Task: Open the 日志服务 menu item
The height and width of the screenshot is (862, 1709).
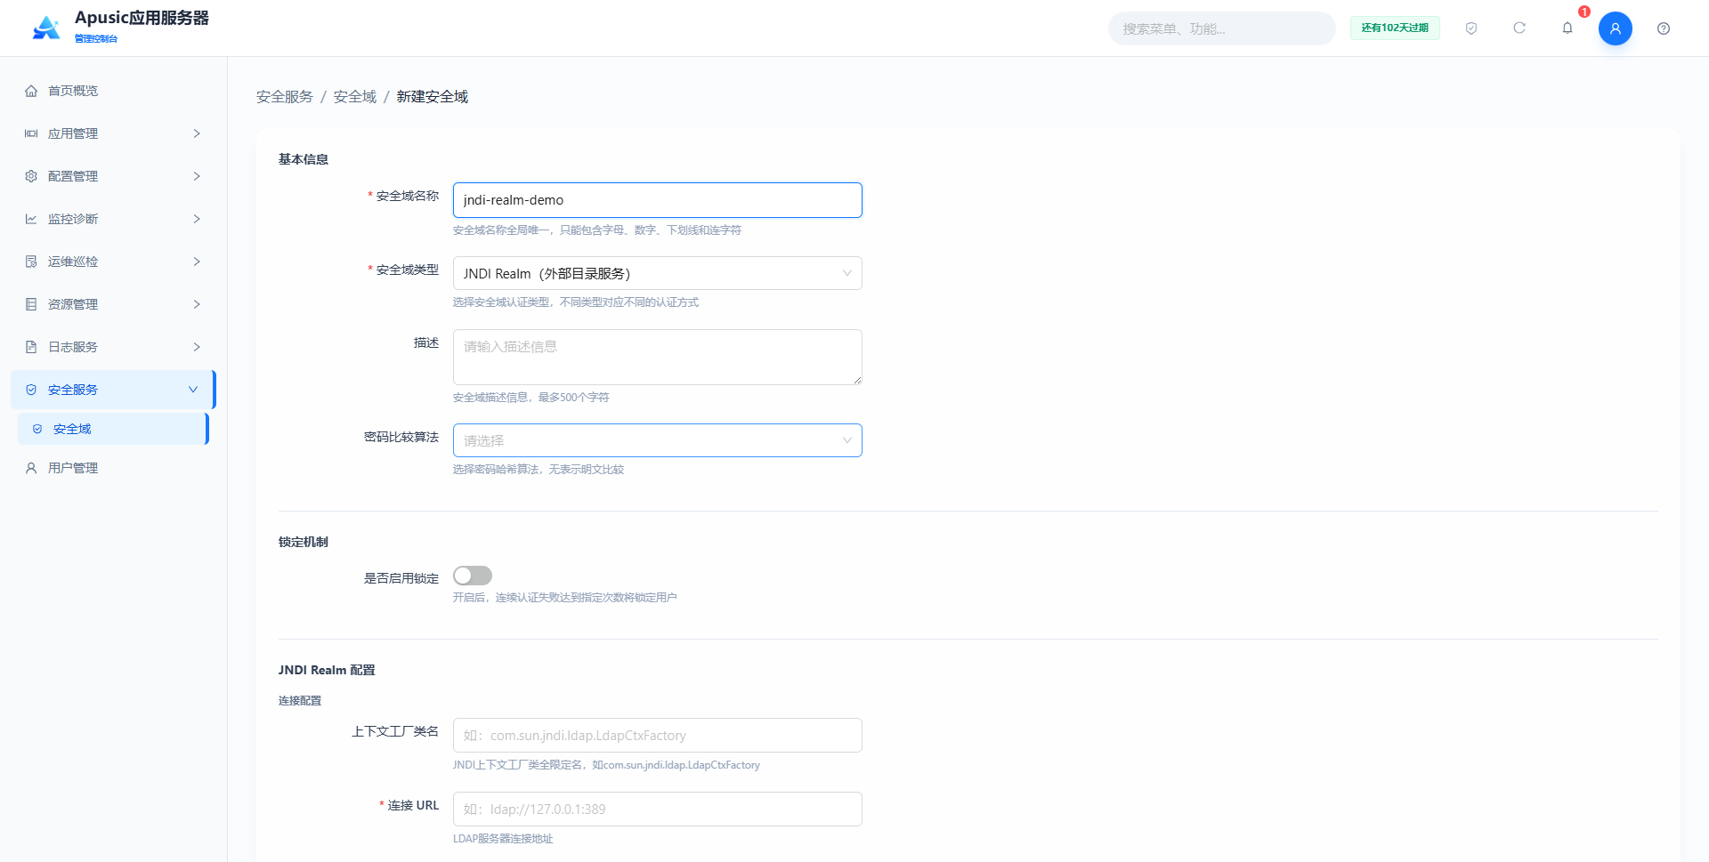Action: pos(113,347)
